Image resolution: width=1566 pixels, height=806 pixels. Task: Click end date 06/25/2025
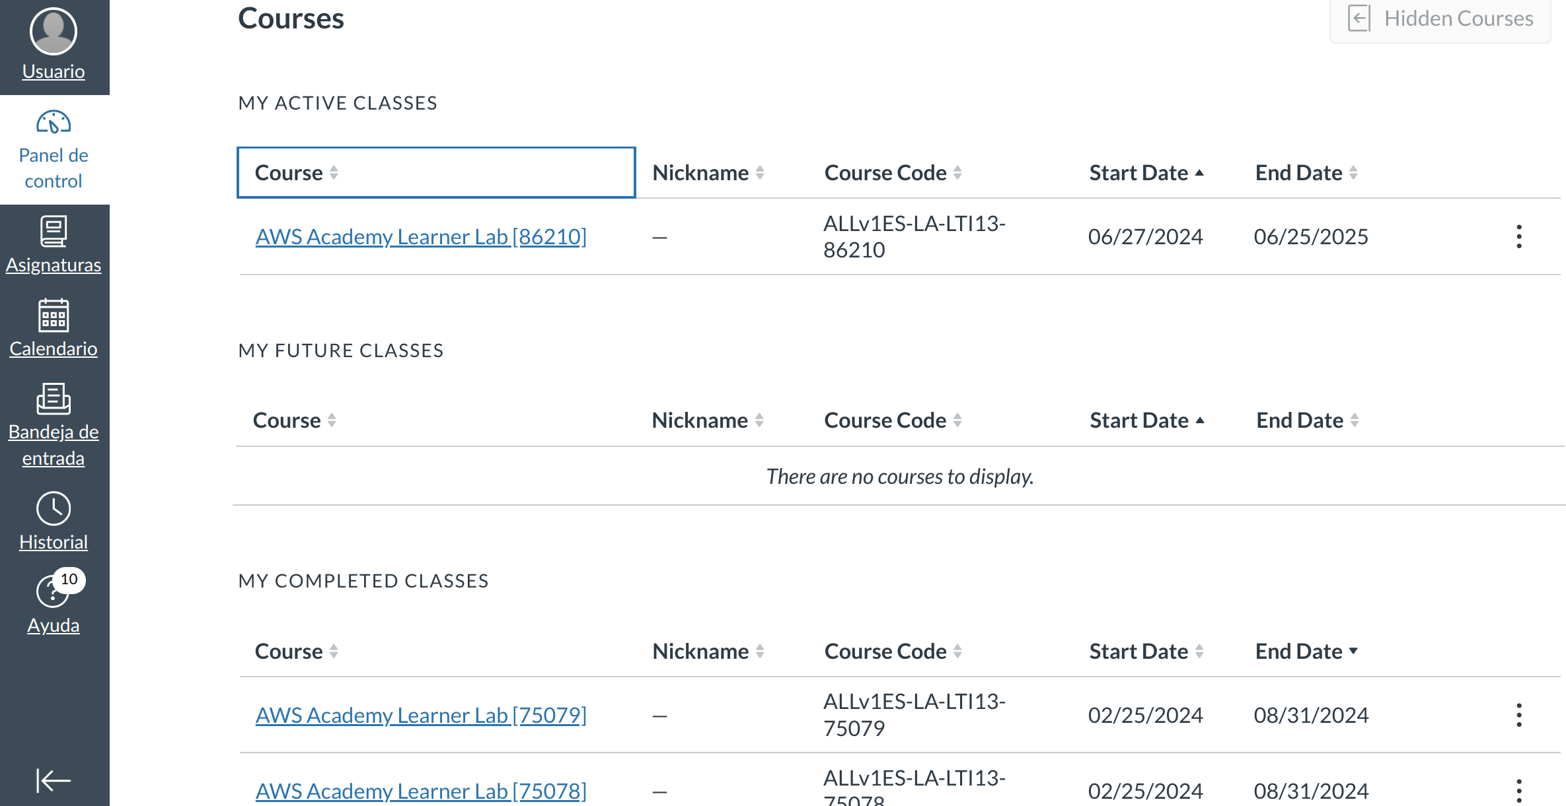point(1311,236)
